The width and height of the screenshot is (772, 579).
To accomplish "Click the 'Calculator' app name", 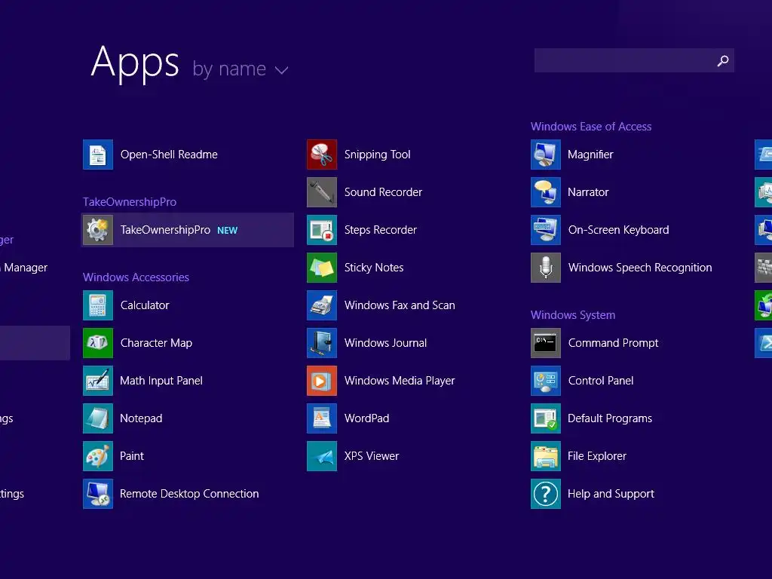I will click(x=145, y=305).
